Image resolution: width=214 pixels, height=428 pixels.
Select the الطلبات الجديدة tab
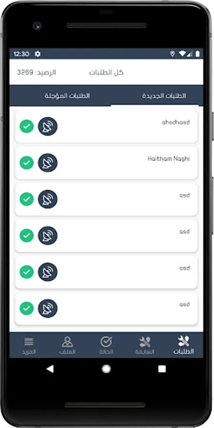pyautogui.click(x=164, y=96)
